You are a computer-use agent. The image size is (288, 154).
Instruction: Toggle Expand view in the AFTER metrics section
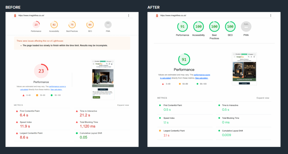pyautogui.click(x=263, y=98)
